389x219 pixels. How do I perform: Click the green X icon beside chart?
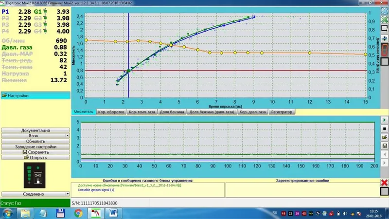coord(385,19)
